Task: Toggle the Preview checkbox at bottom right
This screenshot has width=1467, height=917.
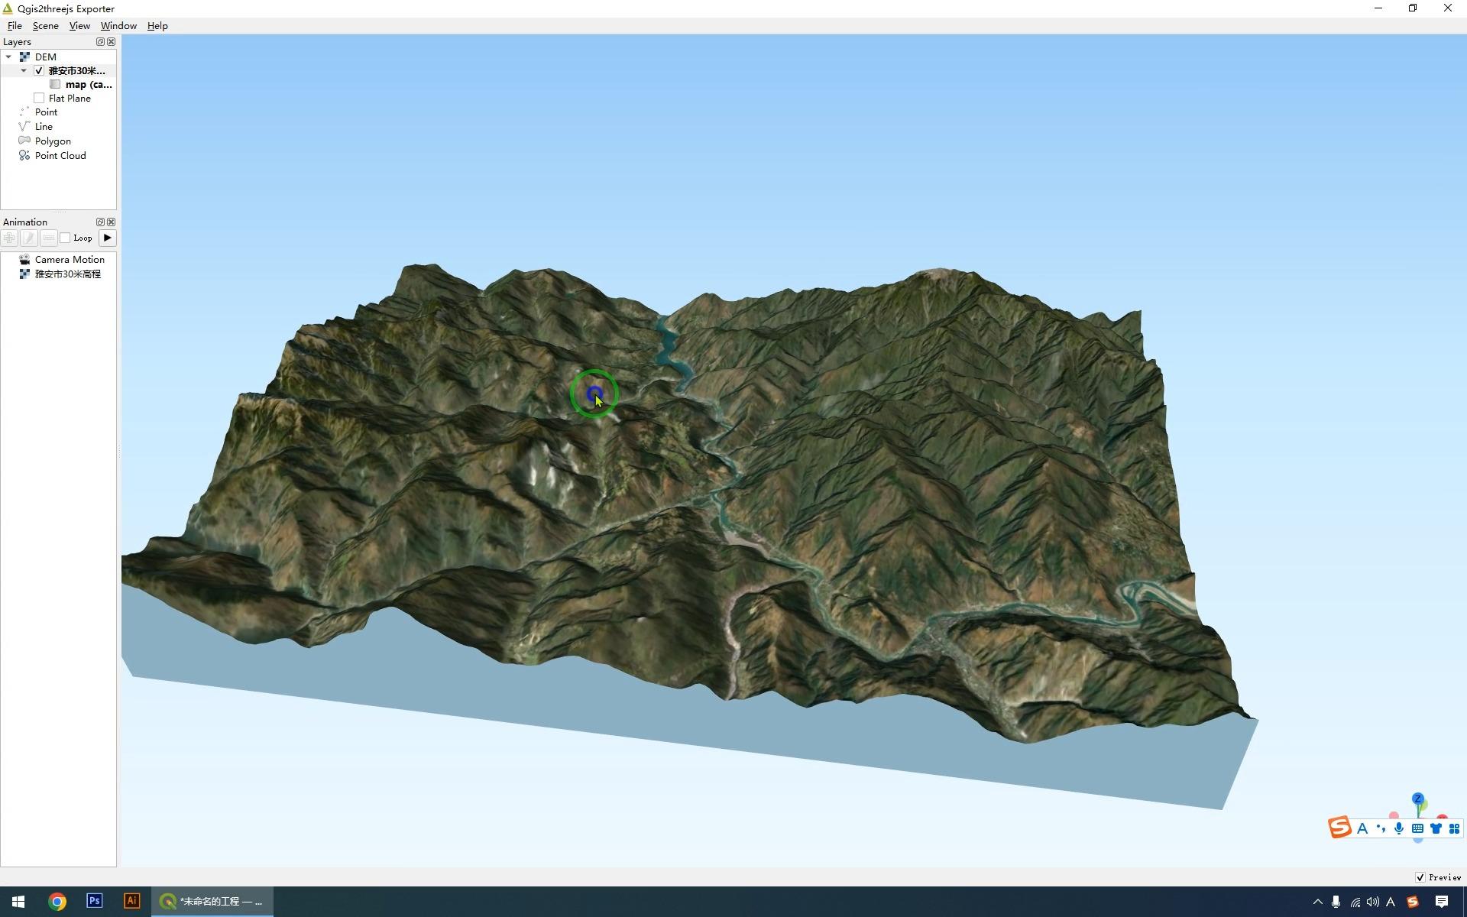Action: click(1420, 877)
